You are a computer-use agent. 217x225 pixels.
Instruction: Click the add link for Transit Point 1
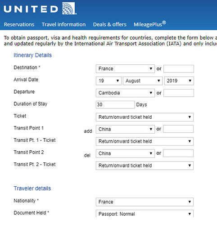coord(88,131)
